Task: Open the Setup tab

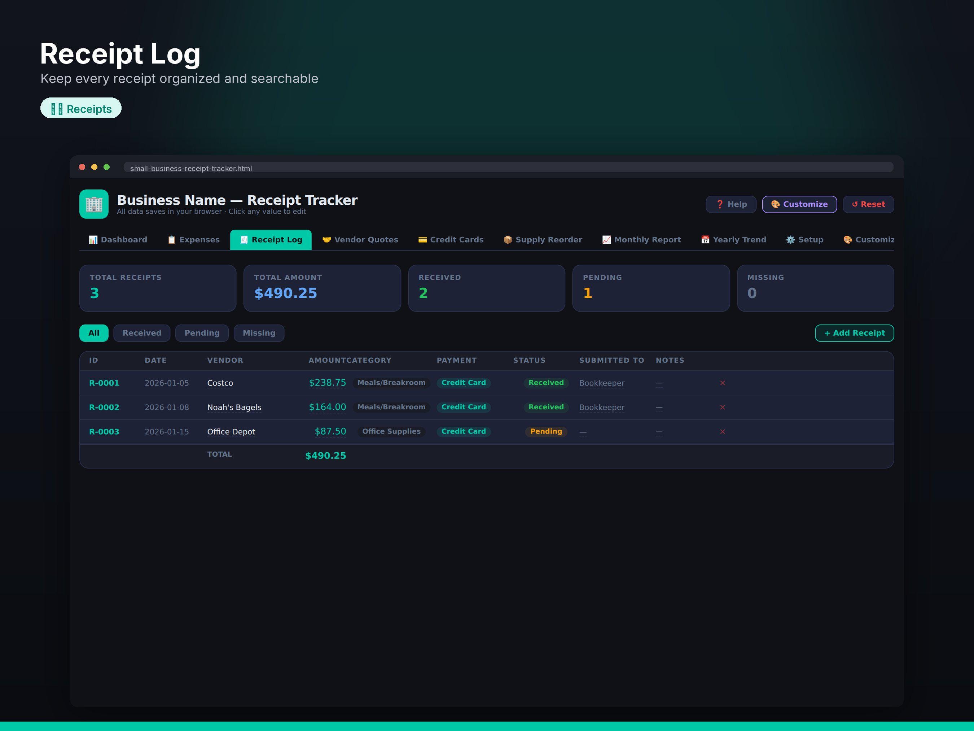Action: click(x=805, y=240)
